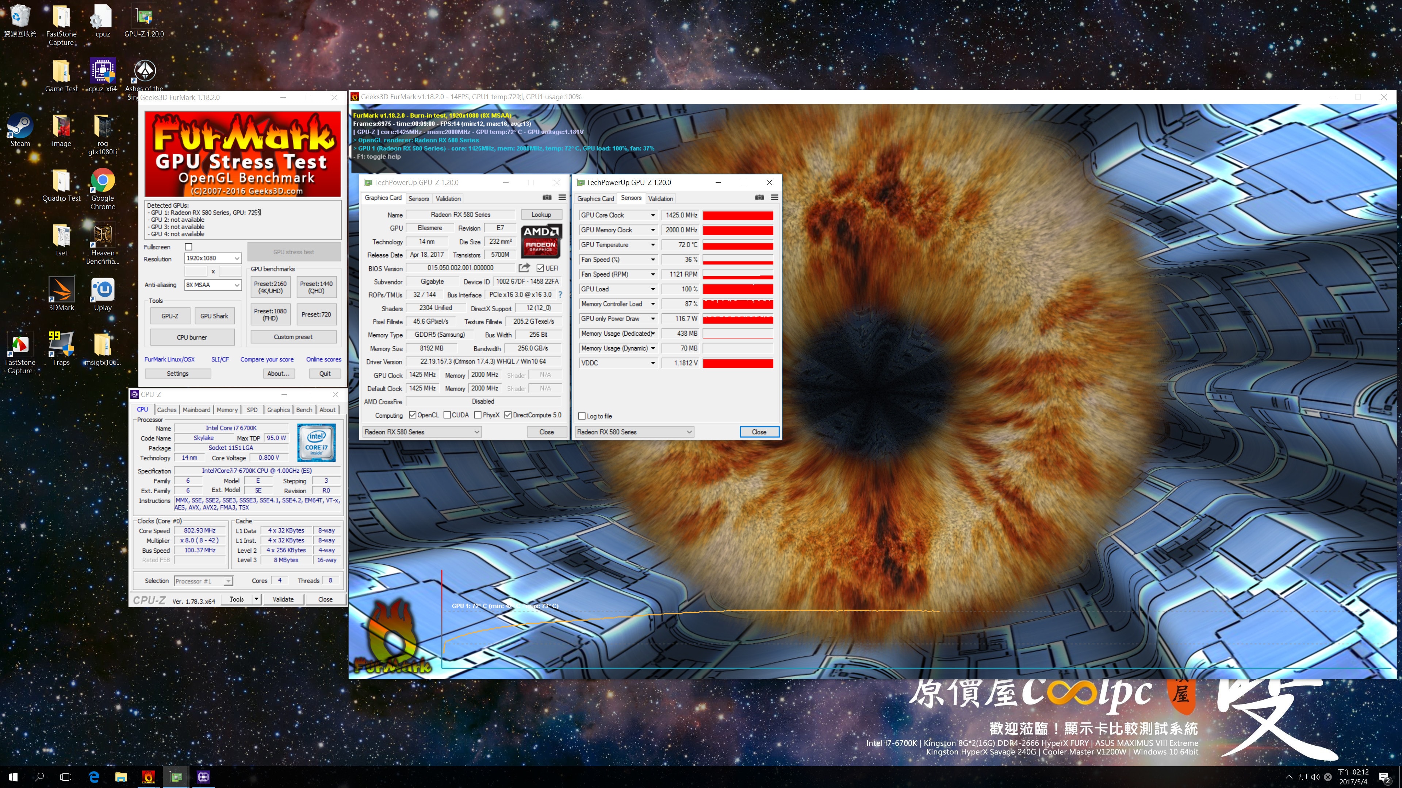Open Quadro Test folder
Image resolution: width=1402 pixels, height=788 pixels.
61,185
